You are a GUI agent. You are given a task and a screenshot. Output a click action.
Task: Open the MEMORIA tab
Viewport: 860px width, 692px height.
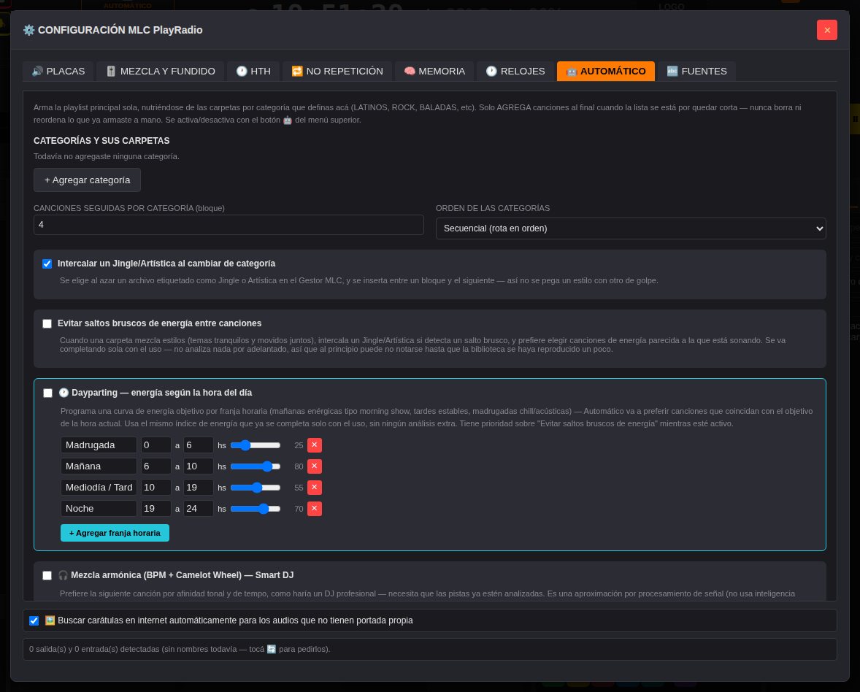pyautogui.click(x=434, y=72)
